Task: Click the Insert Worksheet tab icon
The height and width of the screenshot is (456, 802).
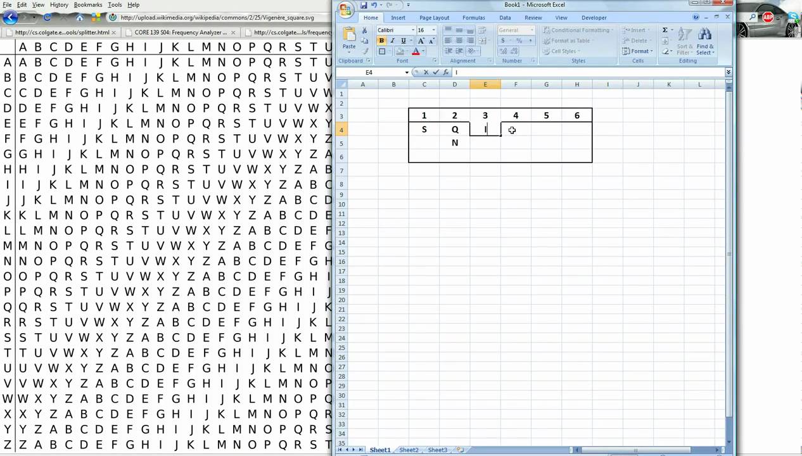Action: [x=461, y=450]
